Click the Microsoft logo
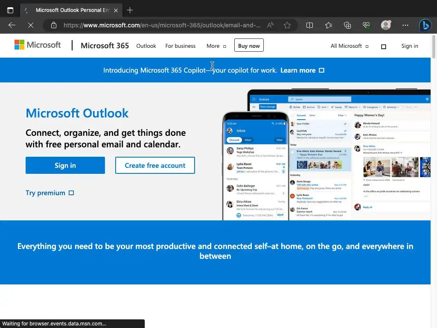Viewport: 437px width, 328px height. [38, 44]
